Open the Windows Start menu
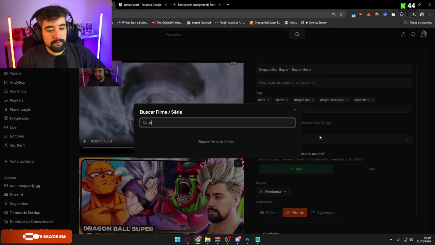The height and width of the screenshot is (245, 435). click(x=178, y=240)
